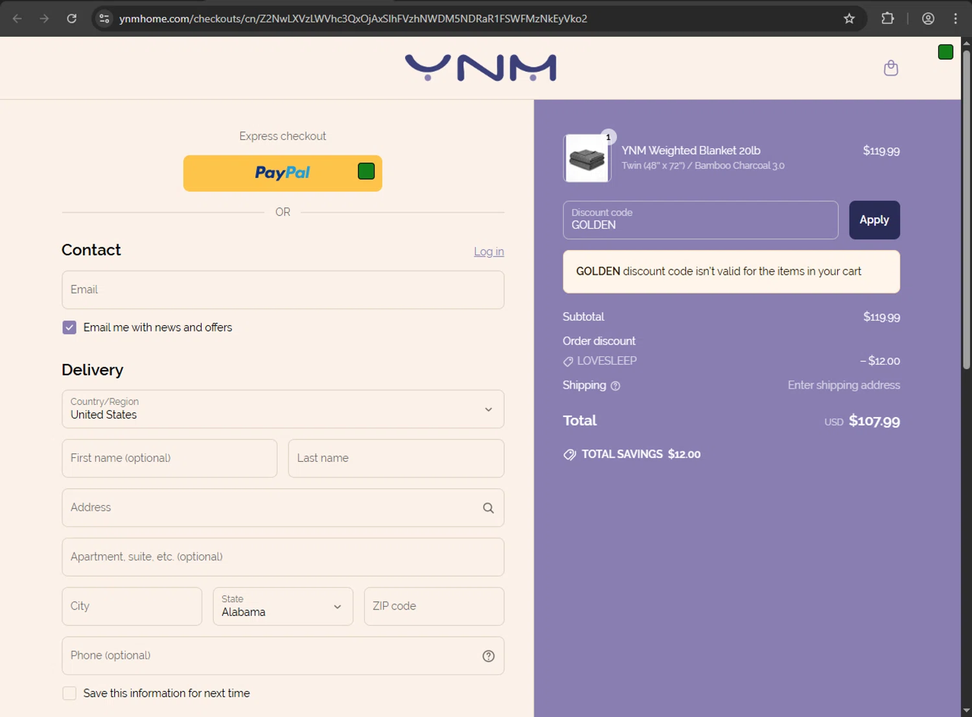Focus the City field
Viewport: 972px width, 717px height.
[132, 607]
